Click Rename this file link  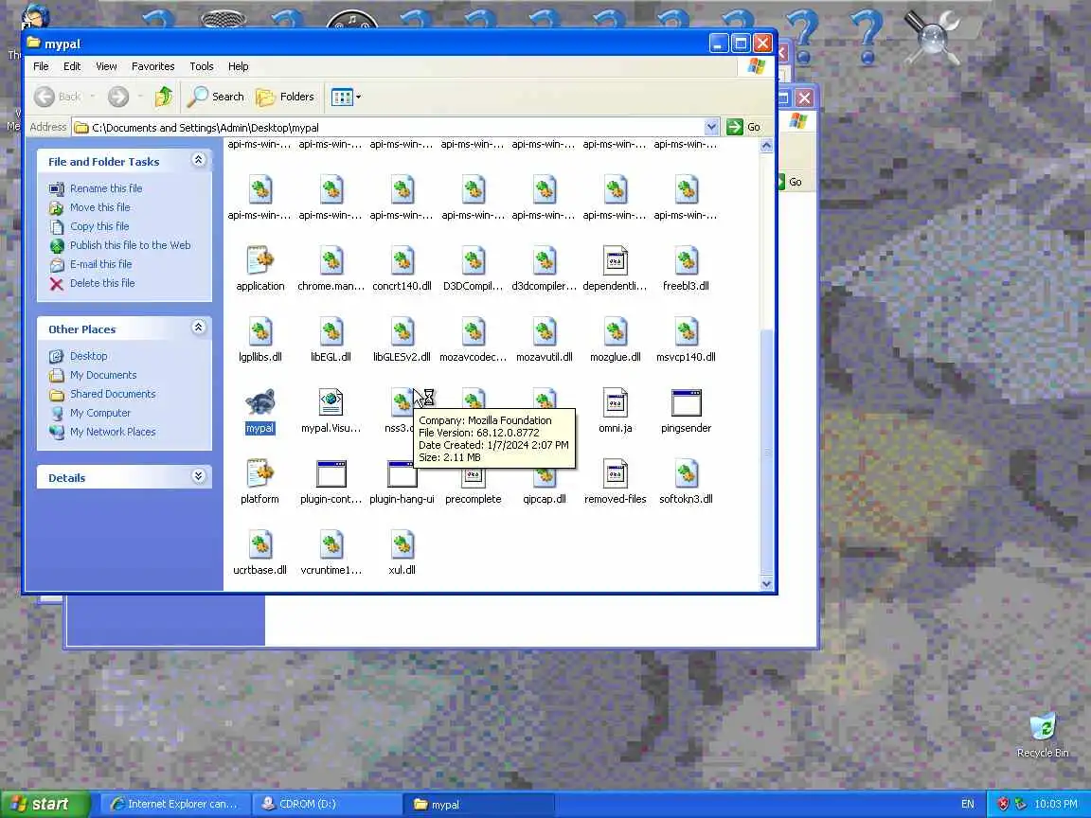click(106, 188)
